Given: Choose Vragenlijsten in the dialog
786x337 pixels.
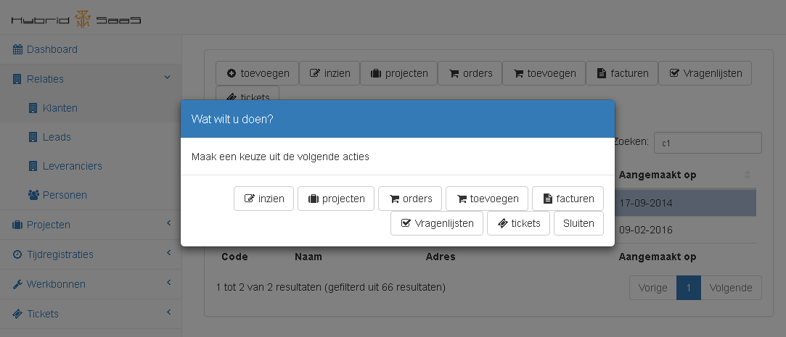Looking at the screenshot, I should click(x=437, y=223).
